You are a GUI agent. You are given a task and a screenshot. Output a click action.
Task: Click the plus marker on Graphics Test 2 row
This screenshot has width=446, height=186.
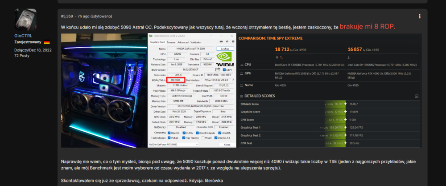[x=346, y=135]
